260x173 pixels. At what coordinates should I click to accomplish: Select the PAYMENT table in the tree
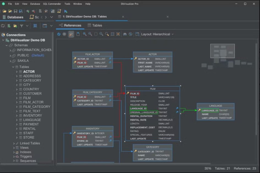31,124
